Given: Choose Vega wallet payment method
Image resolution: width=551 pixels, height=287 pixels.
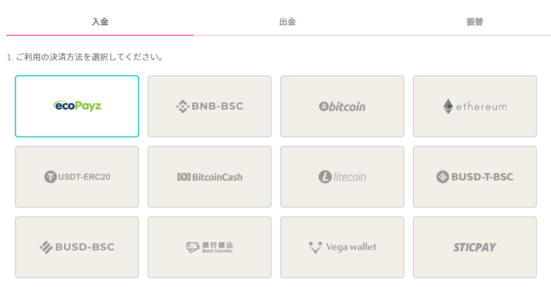Looking at the screenshot, I should coord(342,247).
